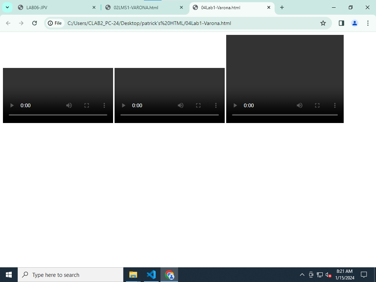
Task: Click the address bar URL field
Action: 184,23
